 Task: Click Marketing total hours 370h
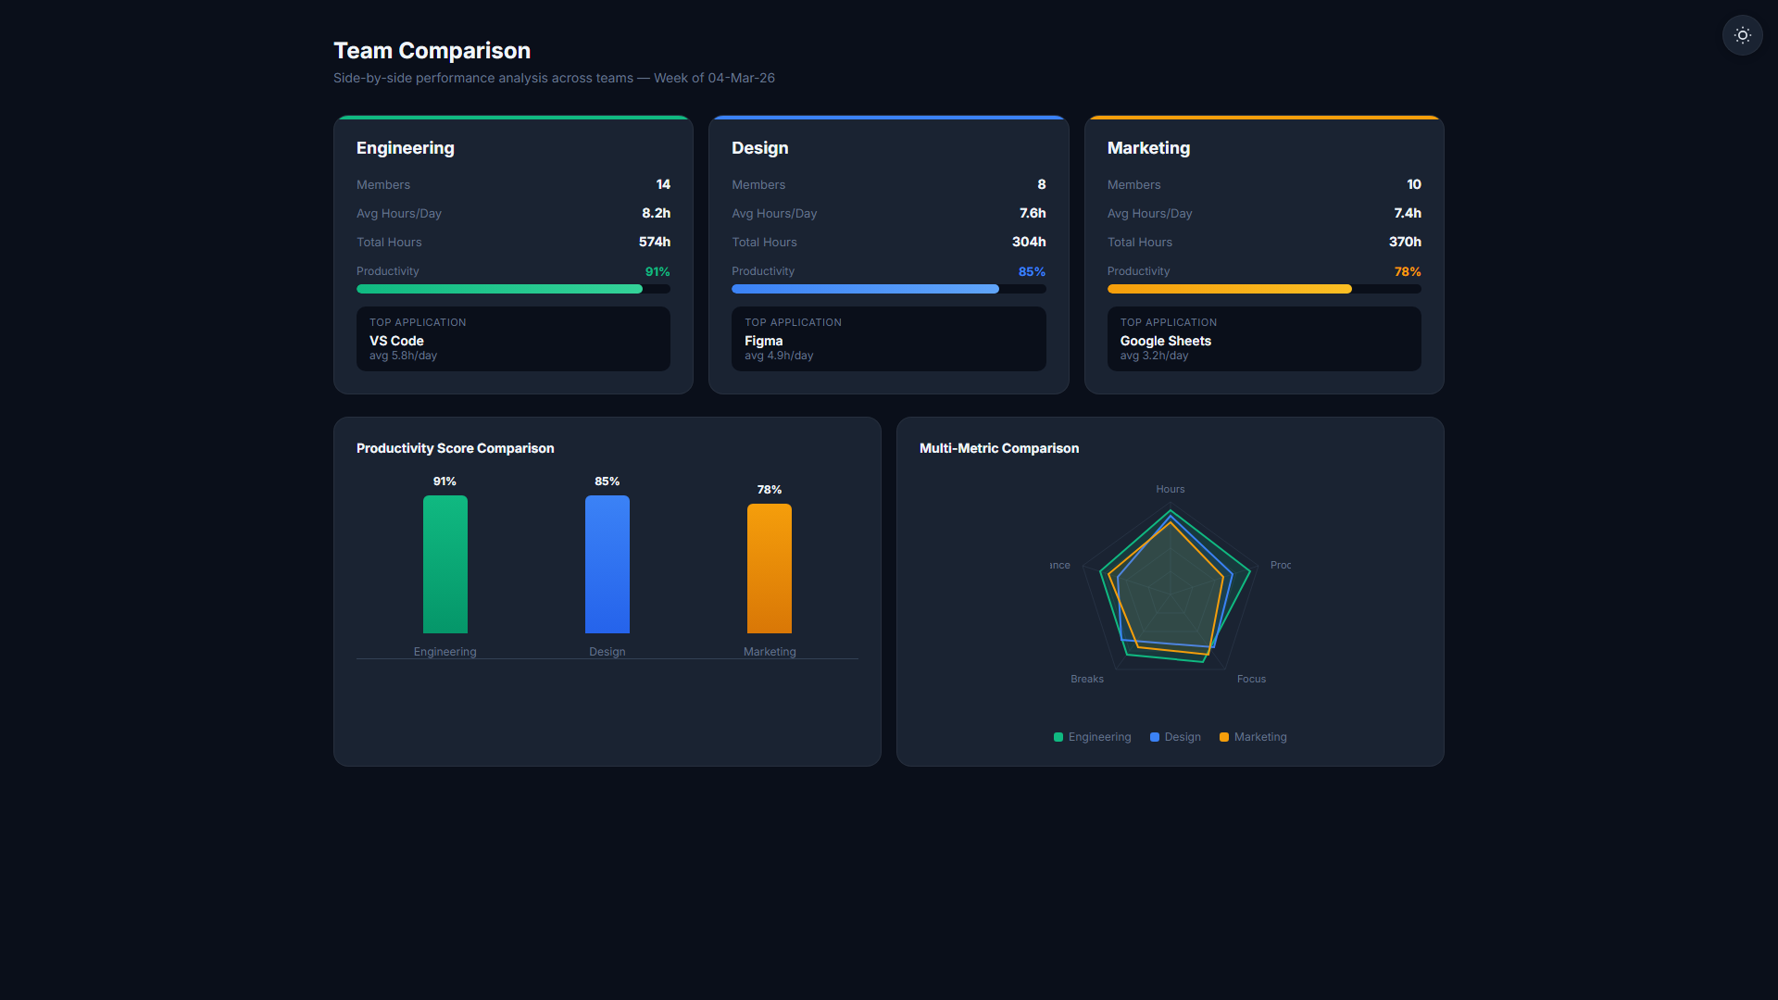(x=1405, y=242)
